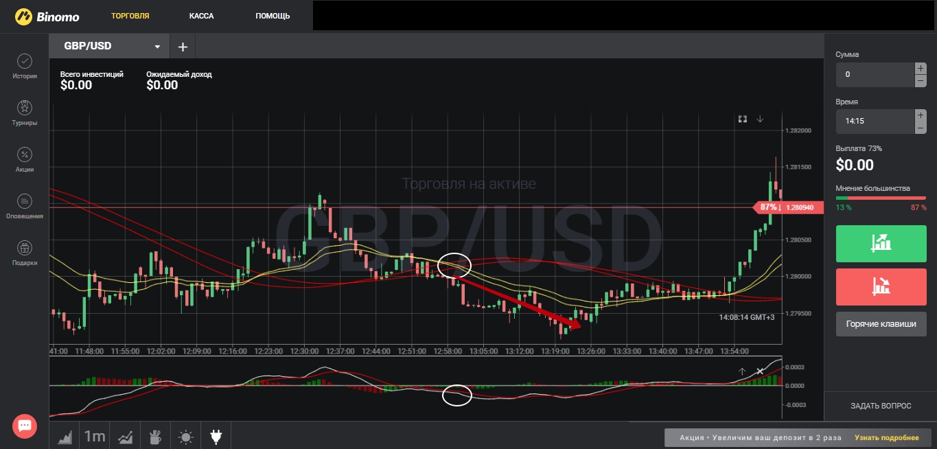Open the chart type selector
The width and height of the screenshot is (937, 449).
click(x=65, y=436)
